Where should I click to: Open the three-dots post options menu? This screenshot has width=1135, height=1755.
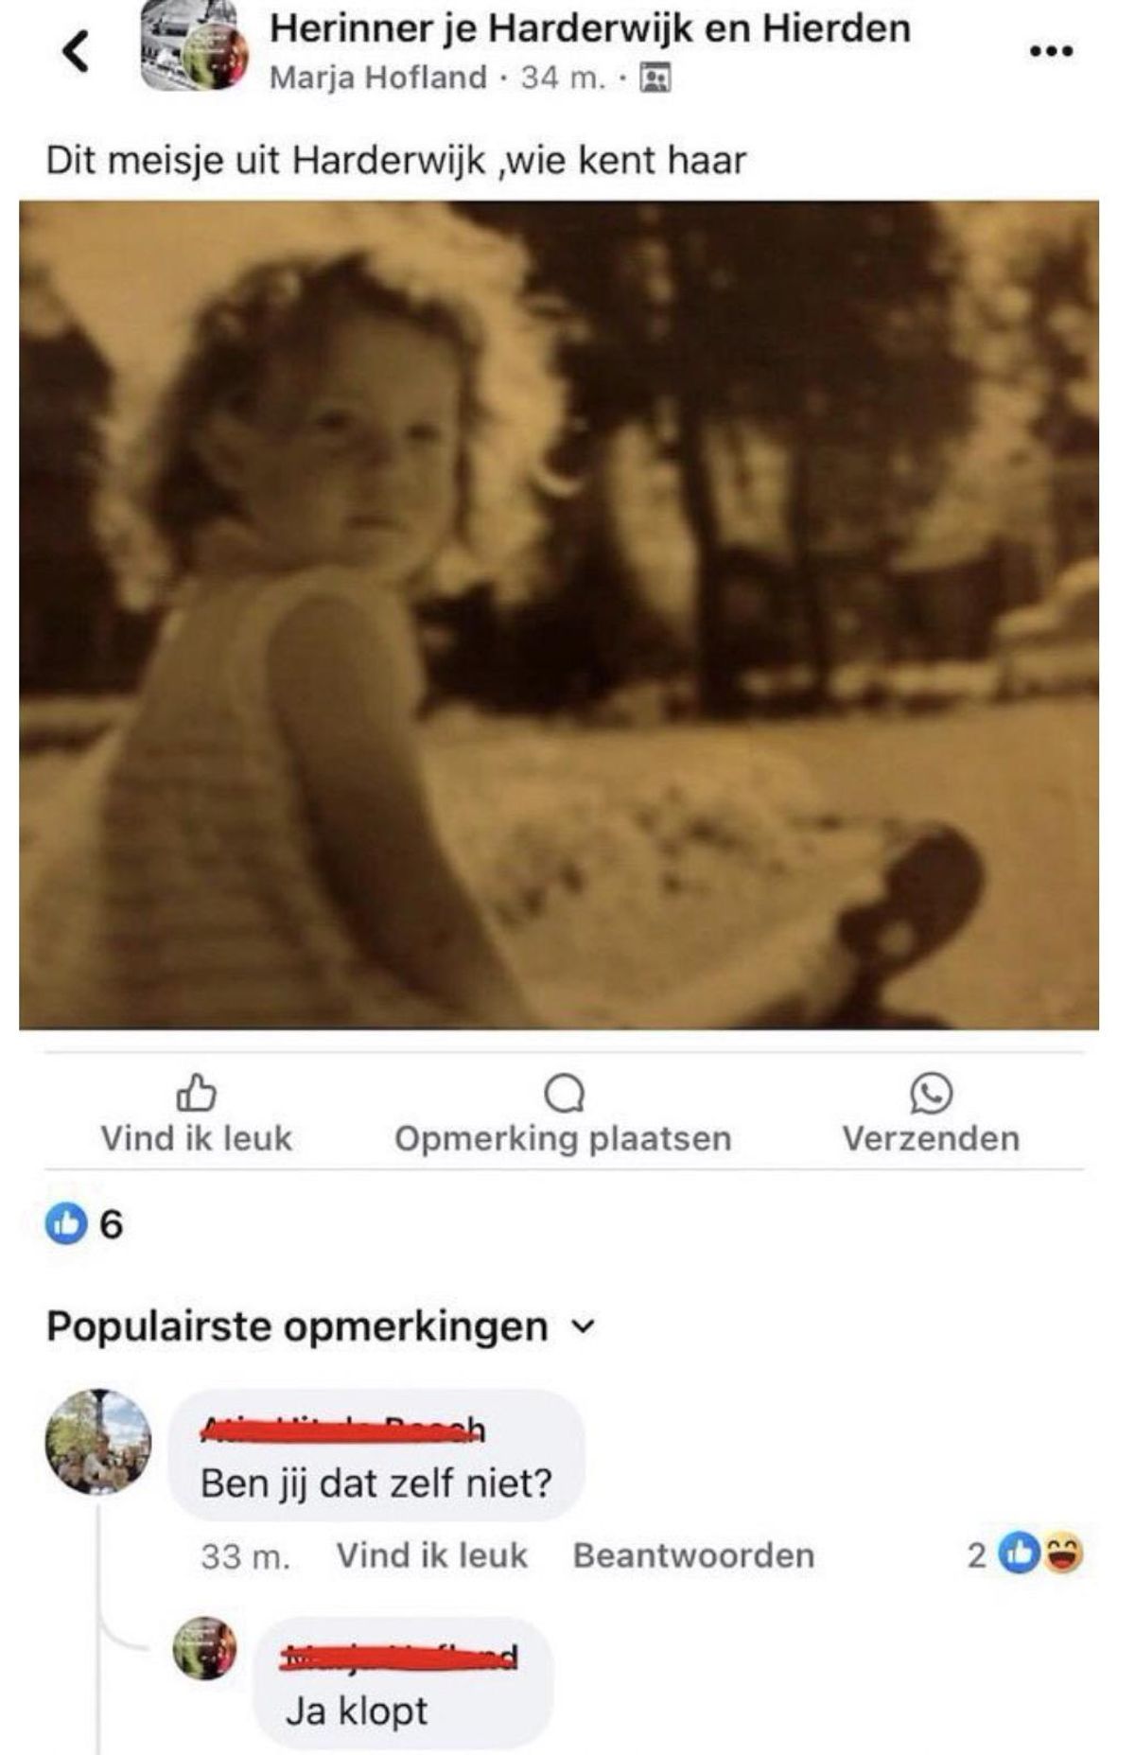(x=1051, y=51)
